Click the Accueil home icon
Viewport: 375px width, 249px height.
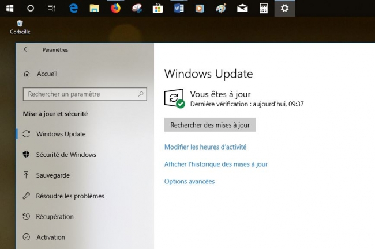click(x=27, y=74)
